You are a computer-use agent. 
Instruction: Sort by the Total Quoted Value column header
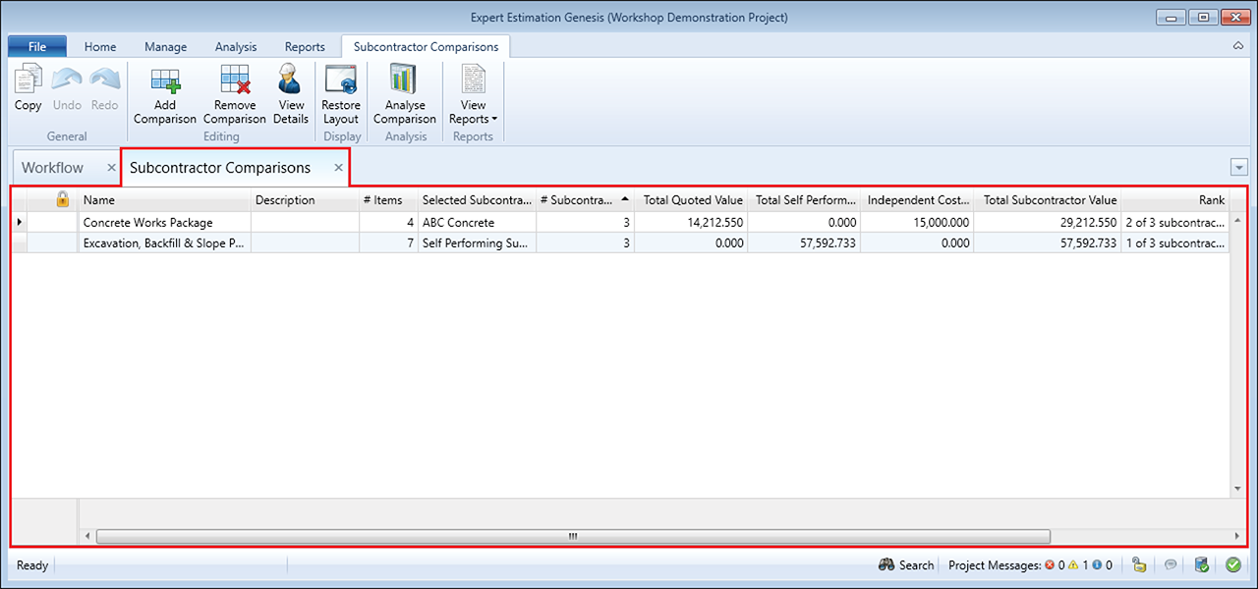tap(692, 199)
